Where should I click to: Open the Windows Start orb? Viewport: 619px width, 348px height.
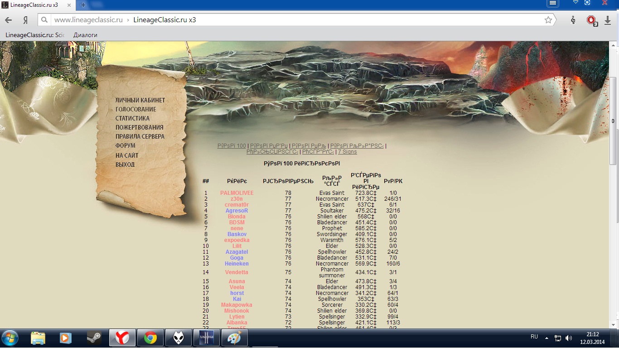[10, 338]
